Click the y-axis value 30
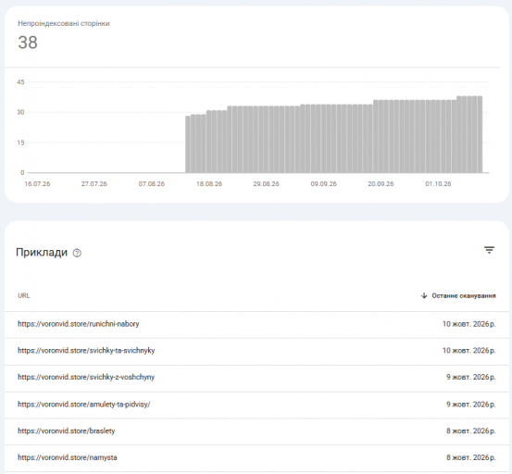The height and width of the screenshot is (474, 512). (20, 112)
